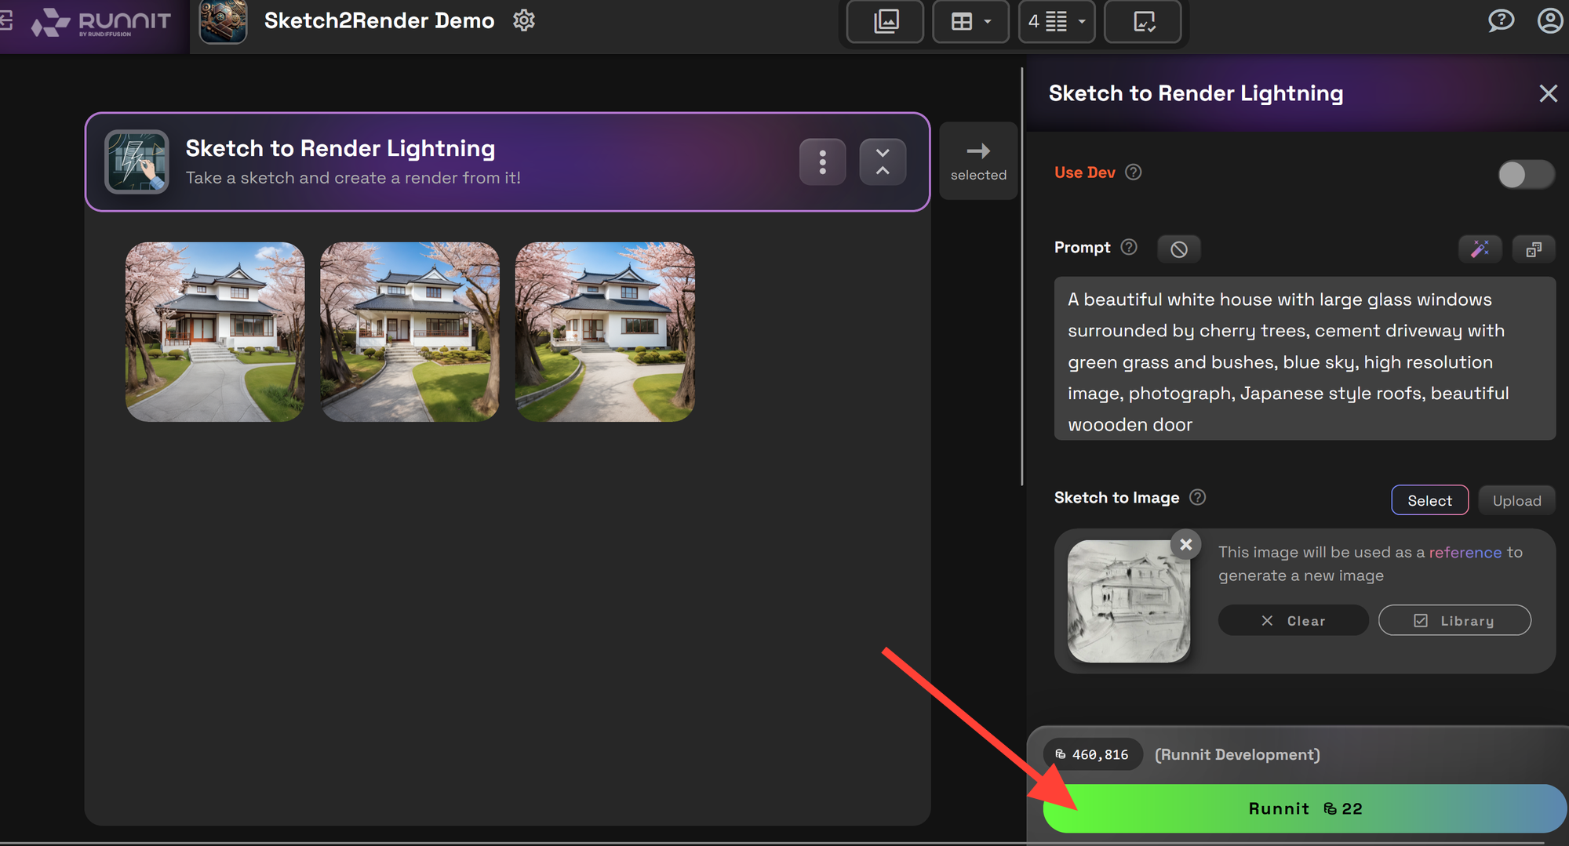
Task: Open the third rendered house image
Action: [x=605, y=332]
